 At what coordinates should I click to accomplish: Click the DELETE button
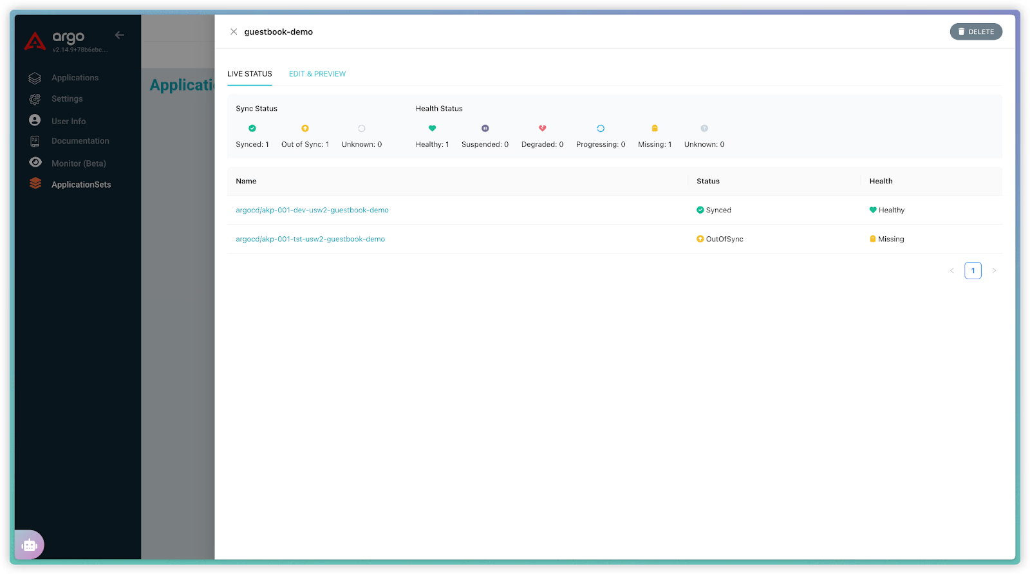[976, 32]
